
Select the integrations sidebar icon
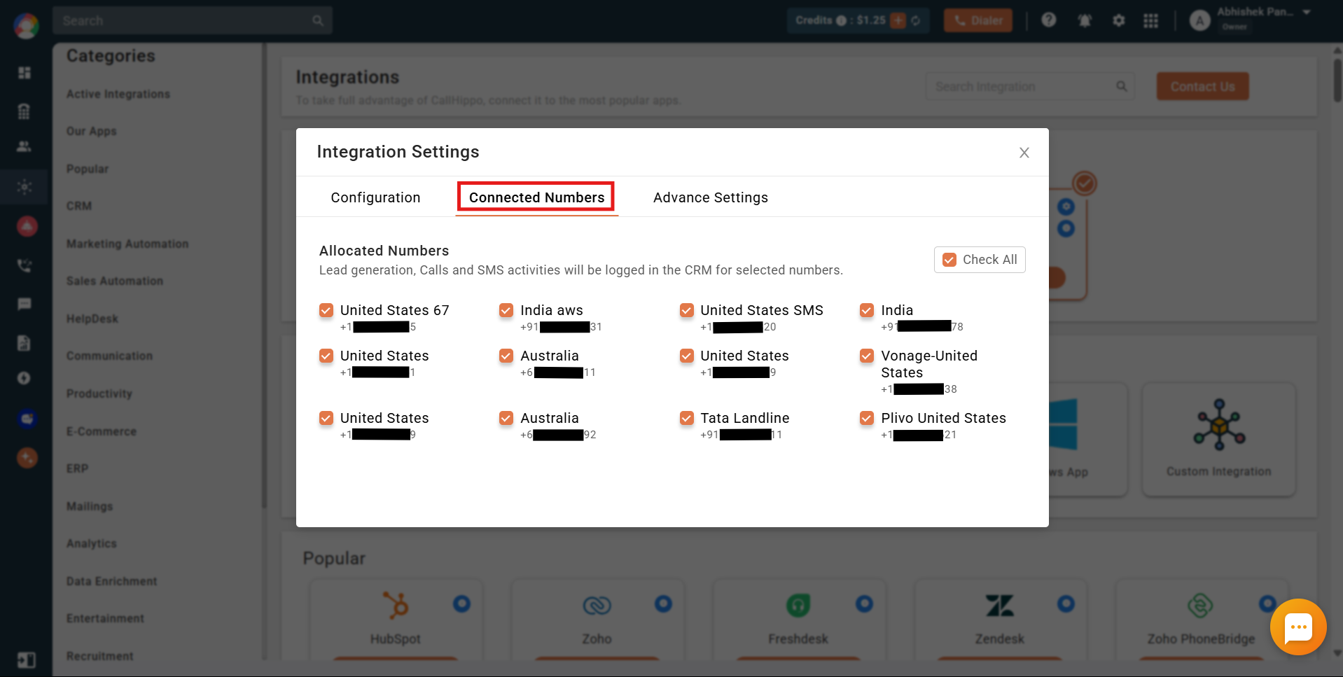point(25,187)
